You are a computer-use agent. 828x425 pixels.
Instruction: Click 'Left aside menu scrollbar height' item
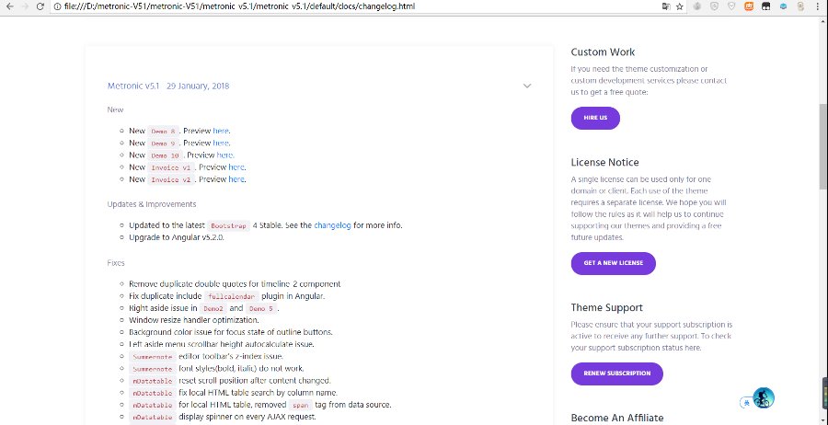click(x=222, y=344)
